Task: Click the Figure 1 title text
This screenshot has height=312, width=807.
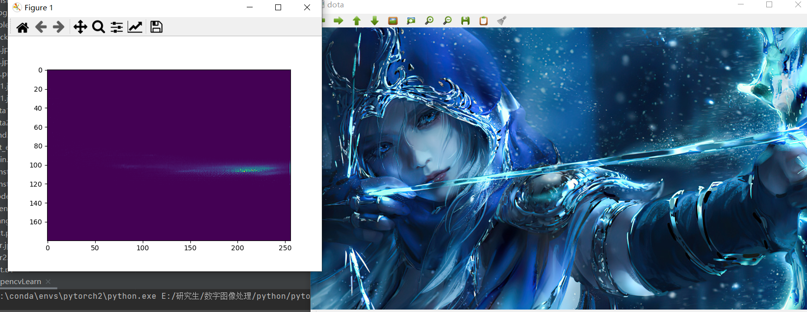Action: pyautogui.click(x=39, y=7)
